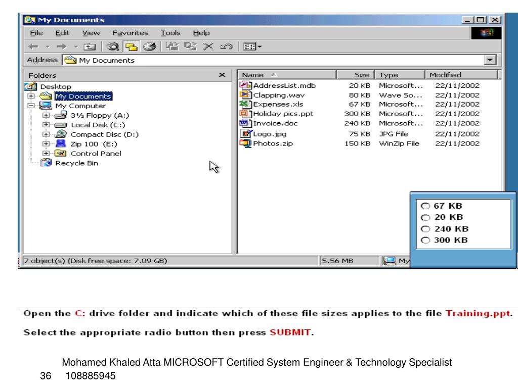
Task: Toggle the Folders pane toolbar button
Action: pyautogui.click(x=131, y=46)
